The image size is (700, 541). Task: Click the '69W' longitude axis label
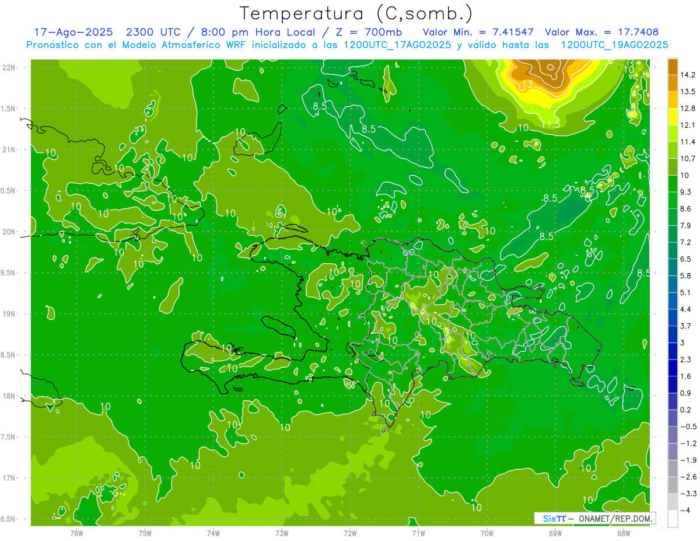(555, 533)
